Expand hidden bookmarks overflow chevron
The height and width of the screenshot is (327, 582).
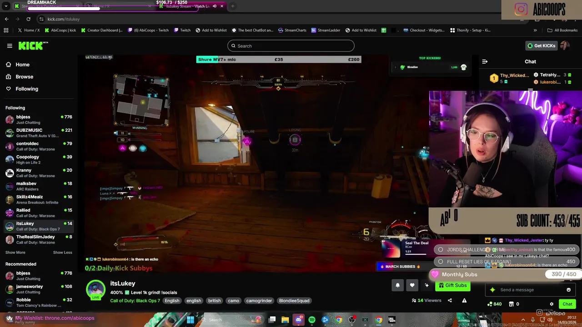(x=535, y=30)
